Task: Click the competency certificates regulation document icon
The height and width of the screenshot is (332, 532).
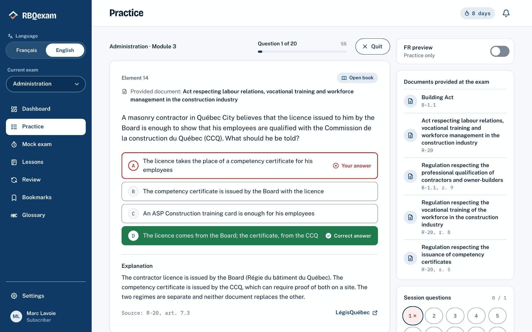Action: point(410,258)
